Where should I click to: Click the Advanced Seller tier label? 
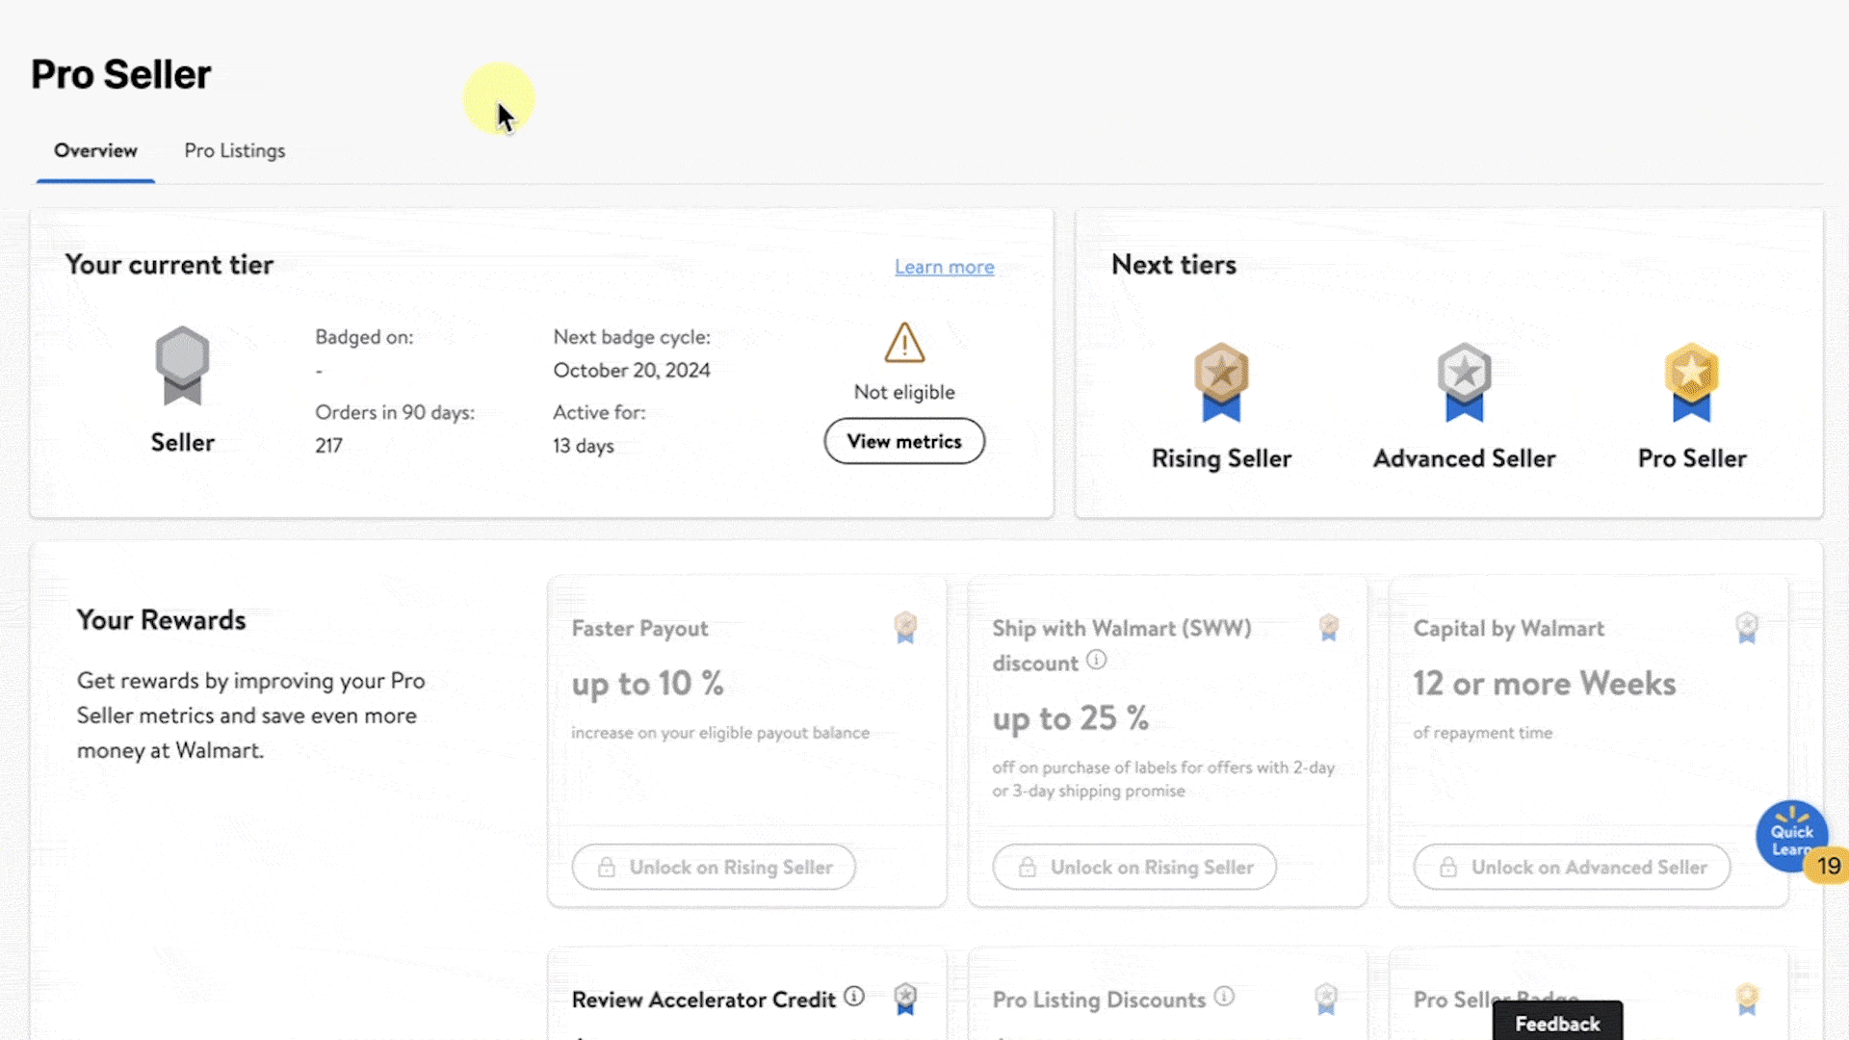[x=1464, y=458]
